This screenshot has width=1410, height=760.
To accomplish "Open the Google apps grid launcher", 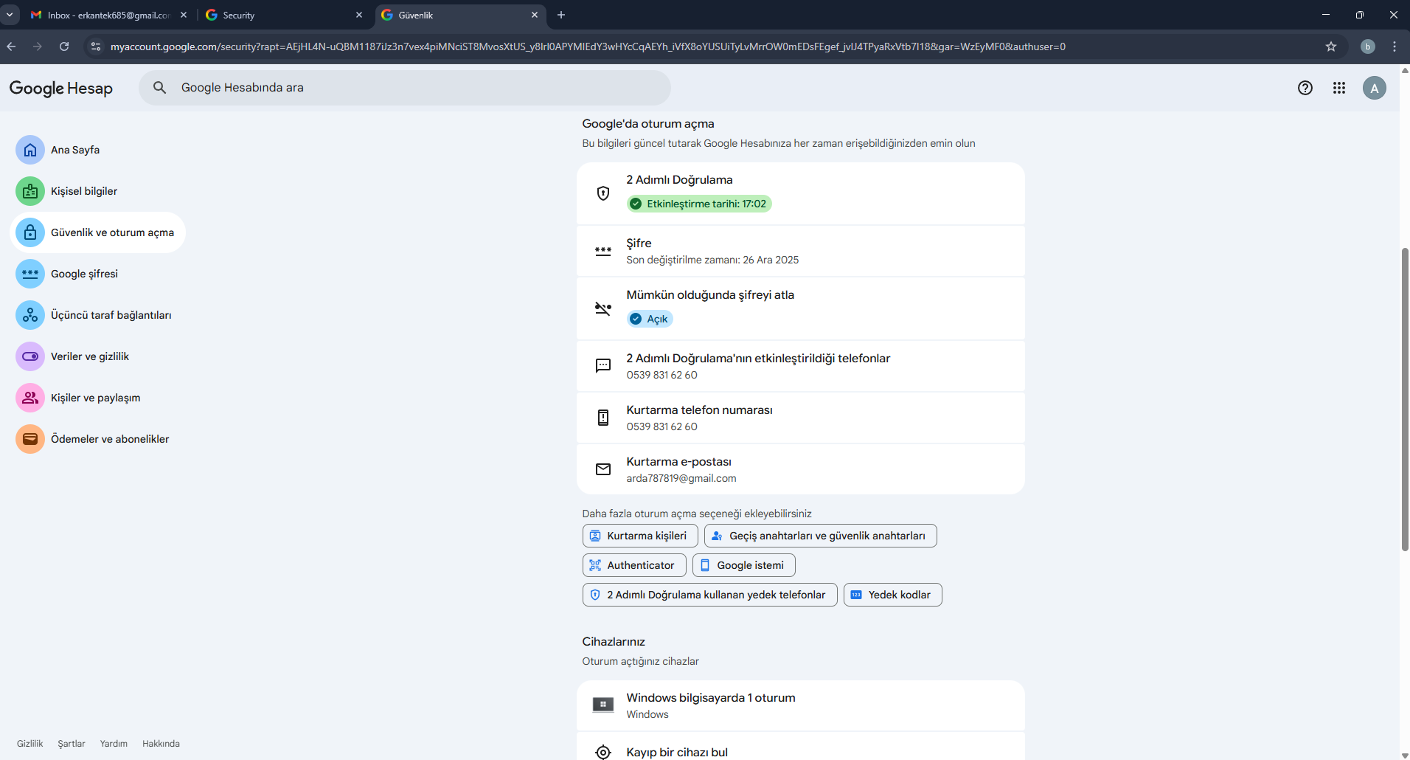I will [x=1339, y=88].
